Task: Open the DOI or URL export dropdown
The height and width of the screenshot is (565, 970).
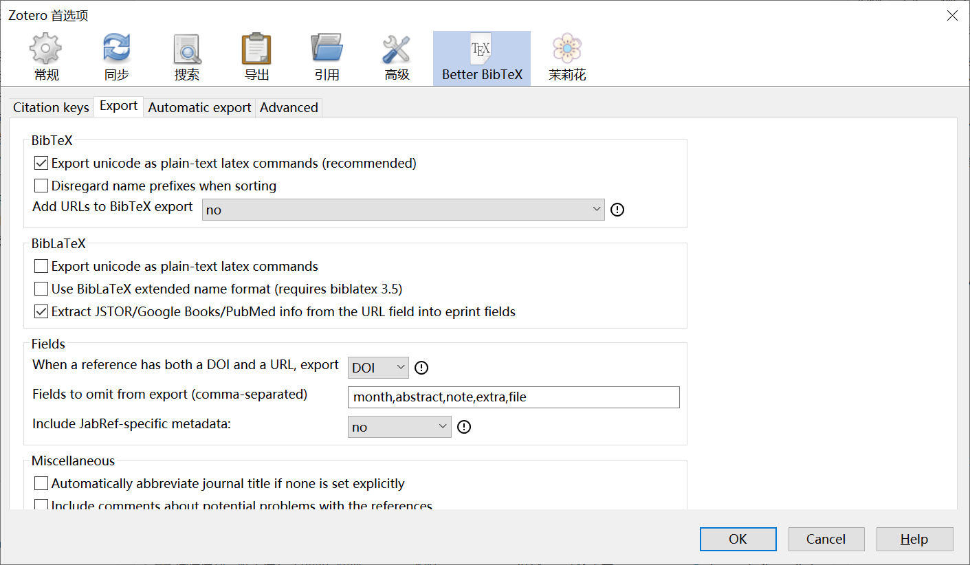Action: tap(378, 368)
